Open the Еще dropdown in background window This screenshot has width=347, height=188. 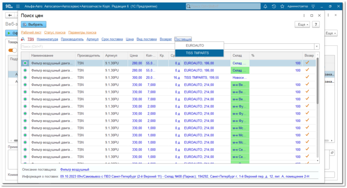(331, 33)
